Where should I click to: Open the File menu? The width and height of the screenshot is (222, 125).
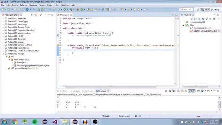click(x=3, y=5)
